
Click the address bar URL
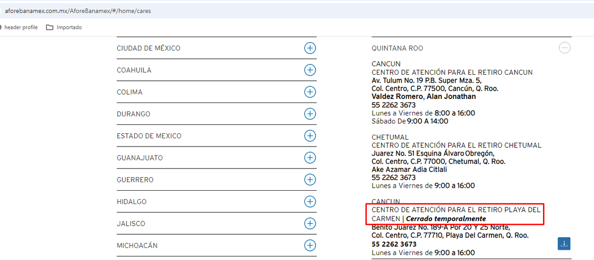[78, 10]
